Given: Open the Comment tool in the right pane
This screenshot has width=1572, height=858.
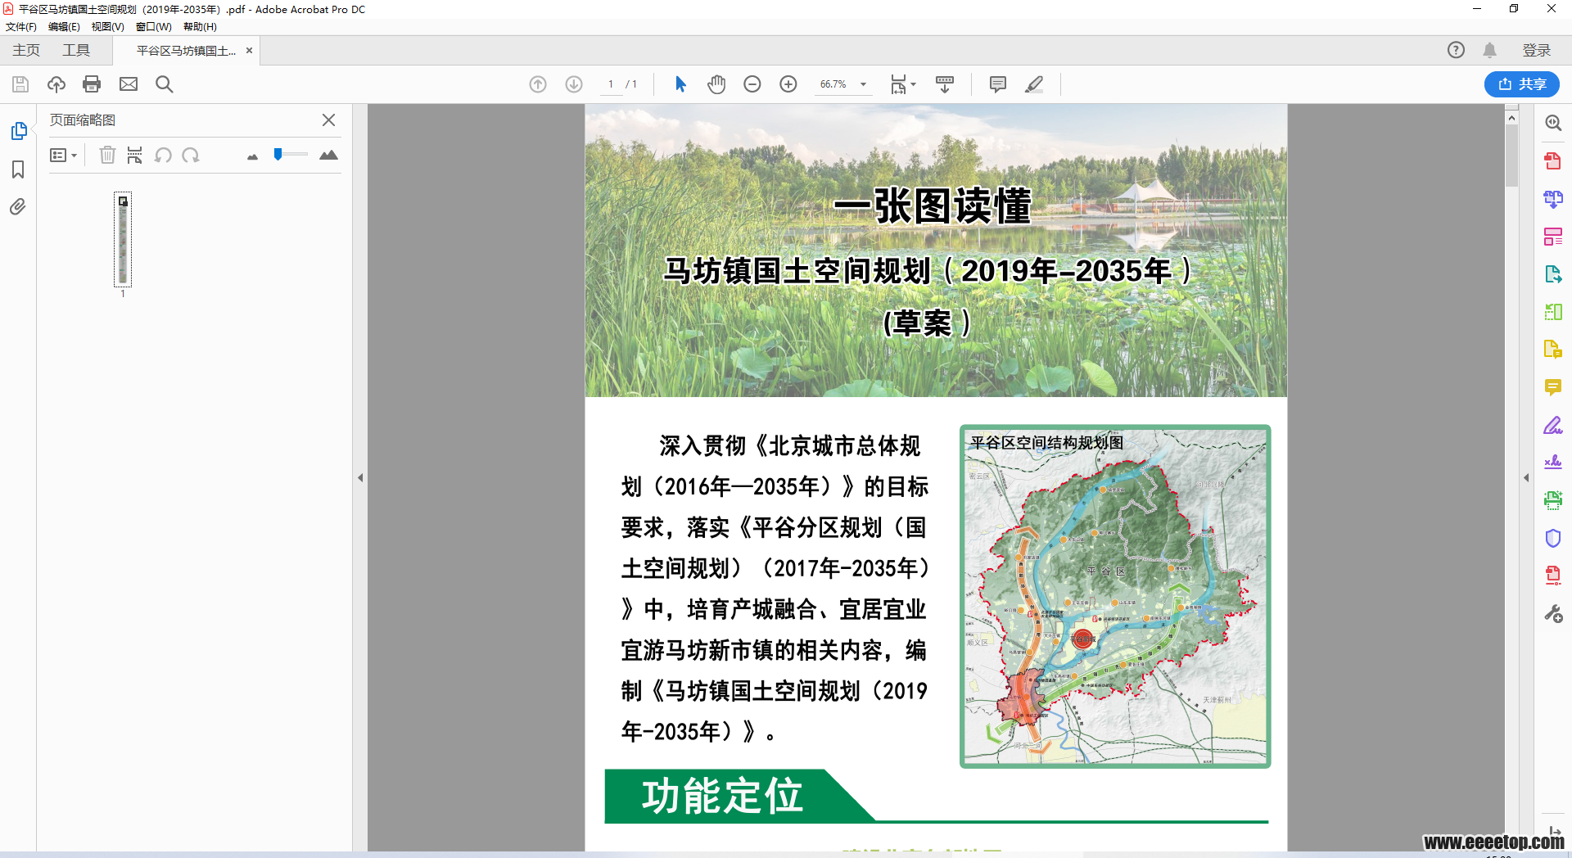Looking at the screenshot, I should point(1553,387).
